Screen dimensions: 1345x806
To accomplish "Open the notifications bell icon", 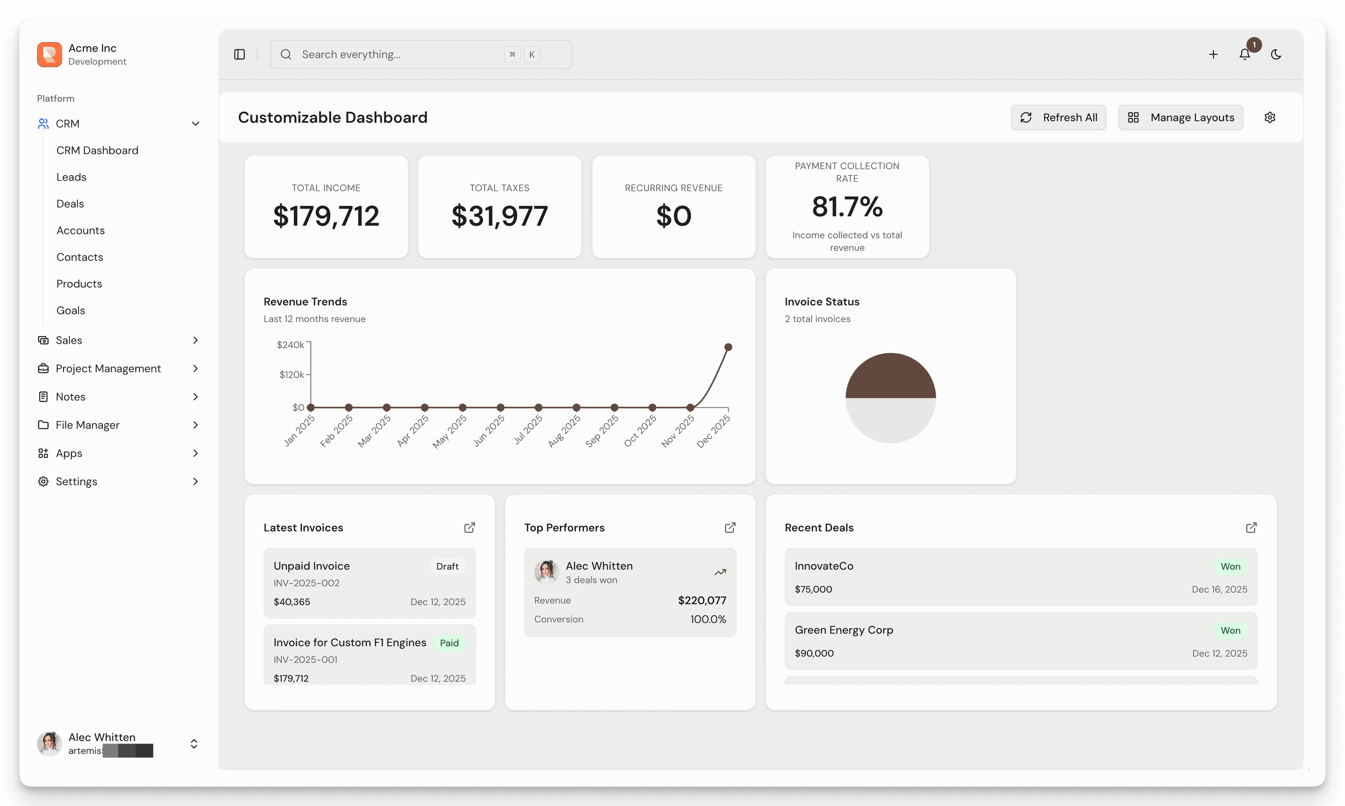I will [x=1244, y=54].
